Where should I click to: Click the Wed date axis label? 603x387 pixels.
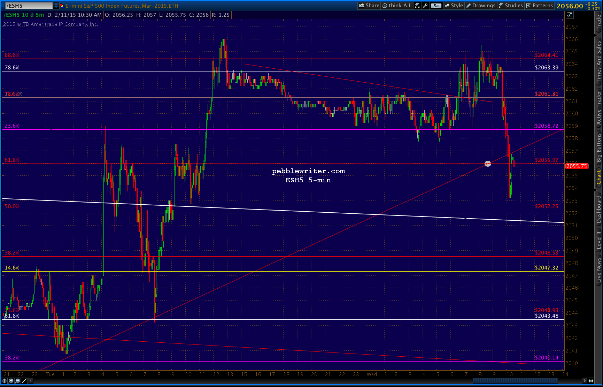tap(372, 374)
